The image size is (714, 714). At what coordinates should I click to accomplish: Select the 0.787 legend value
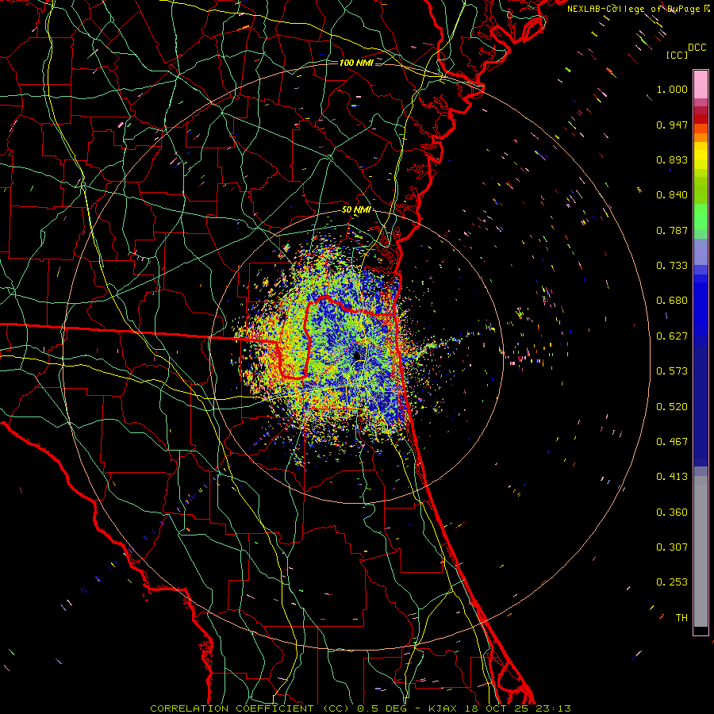pyautogui.click(x=672, y=230)
